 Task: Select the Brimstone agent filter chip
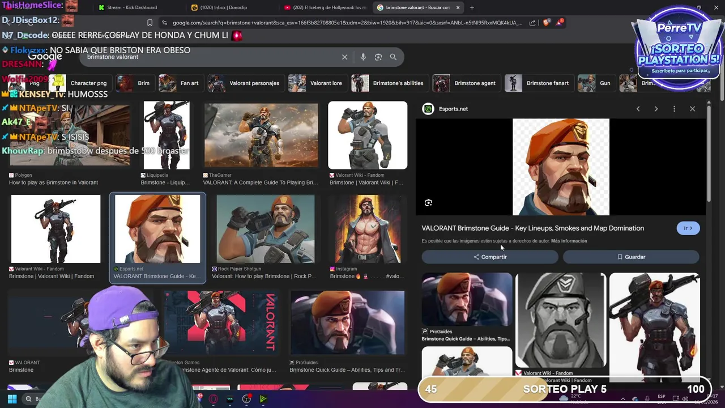466,83
